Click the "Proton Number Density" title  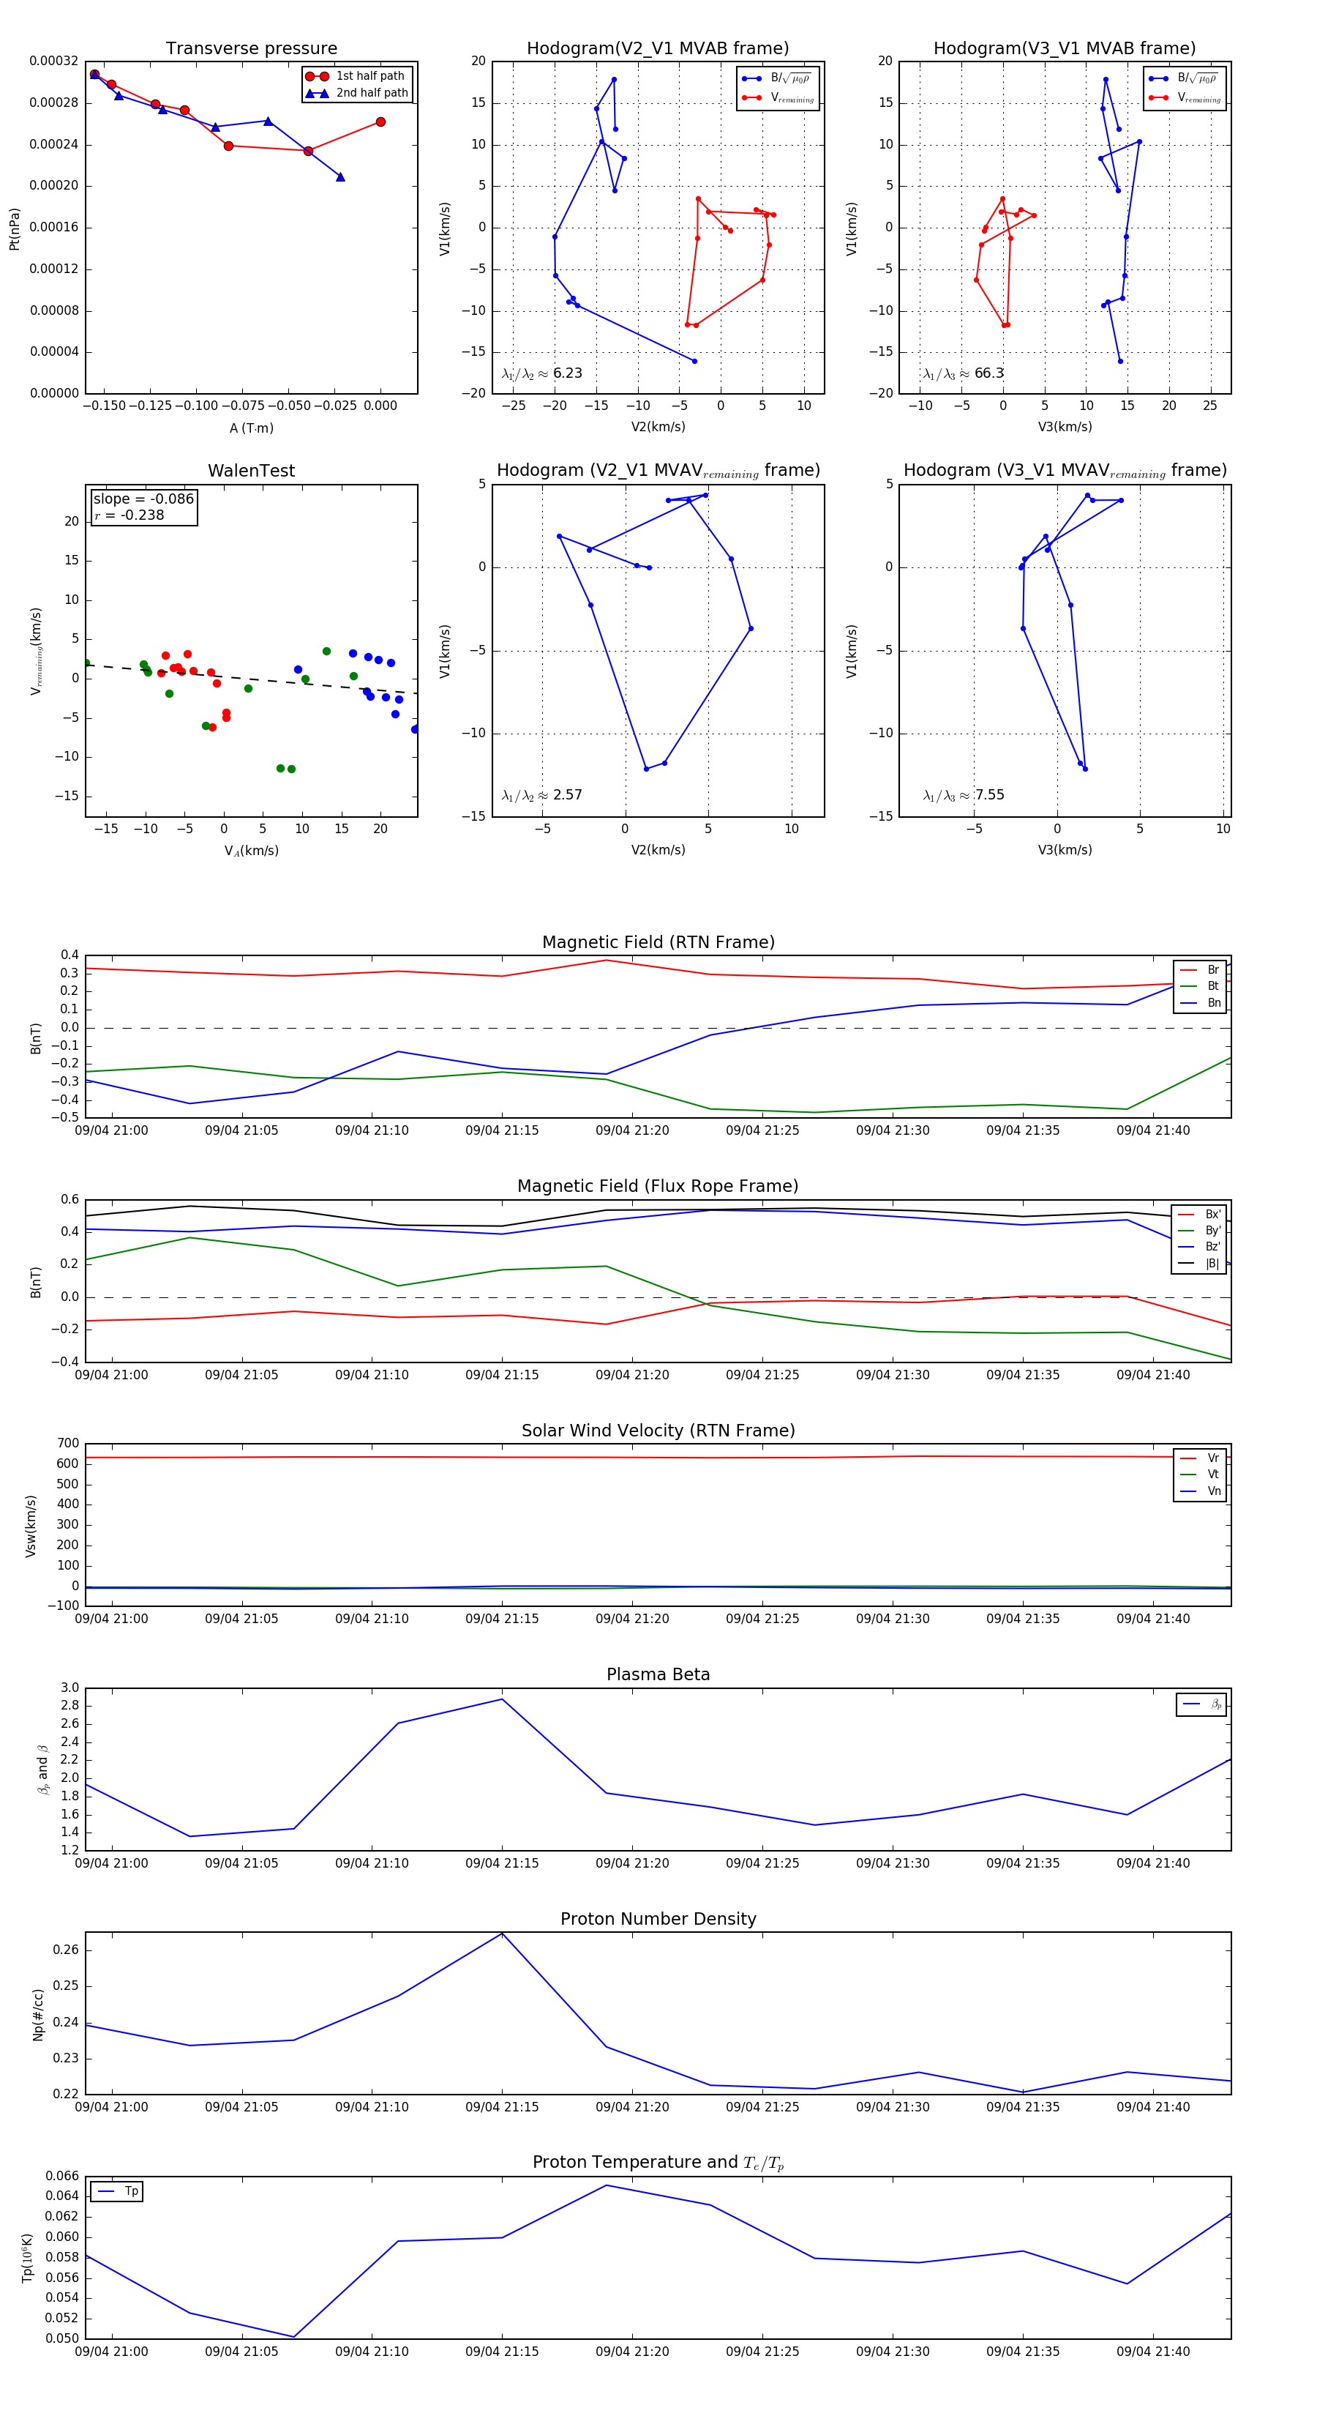(658, 1919)
